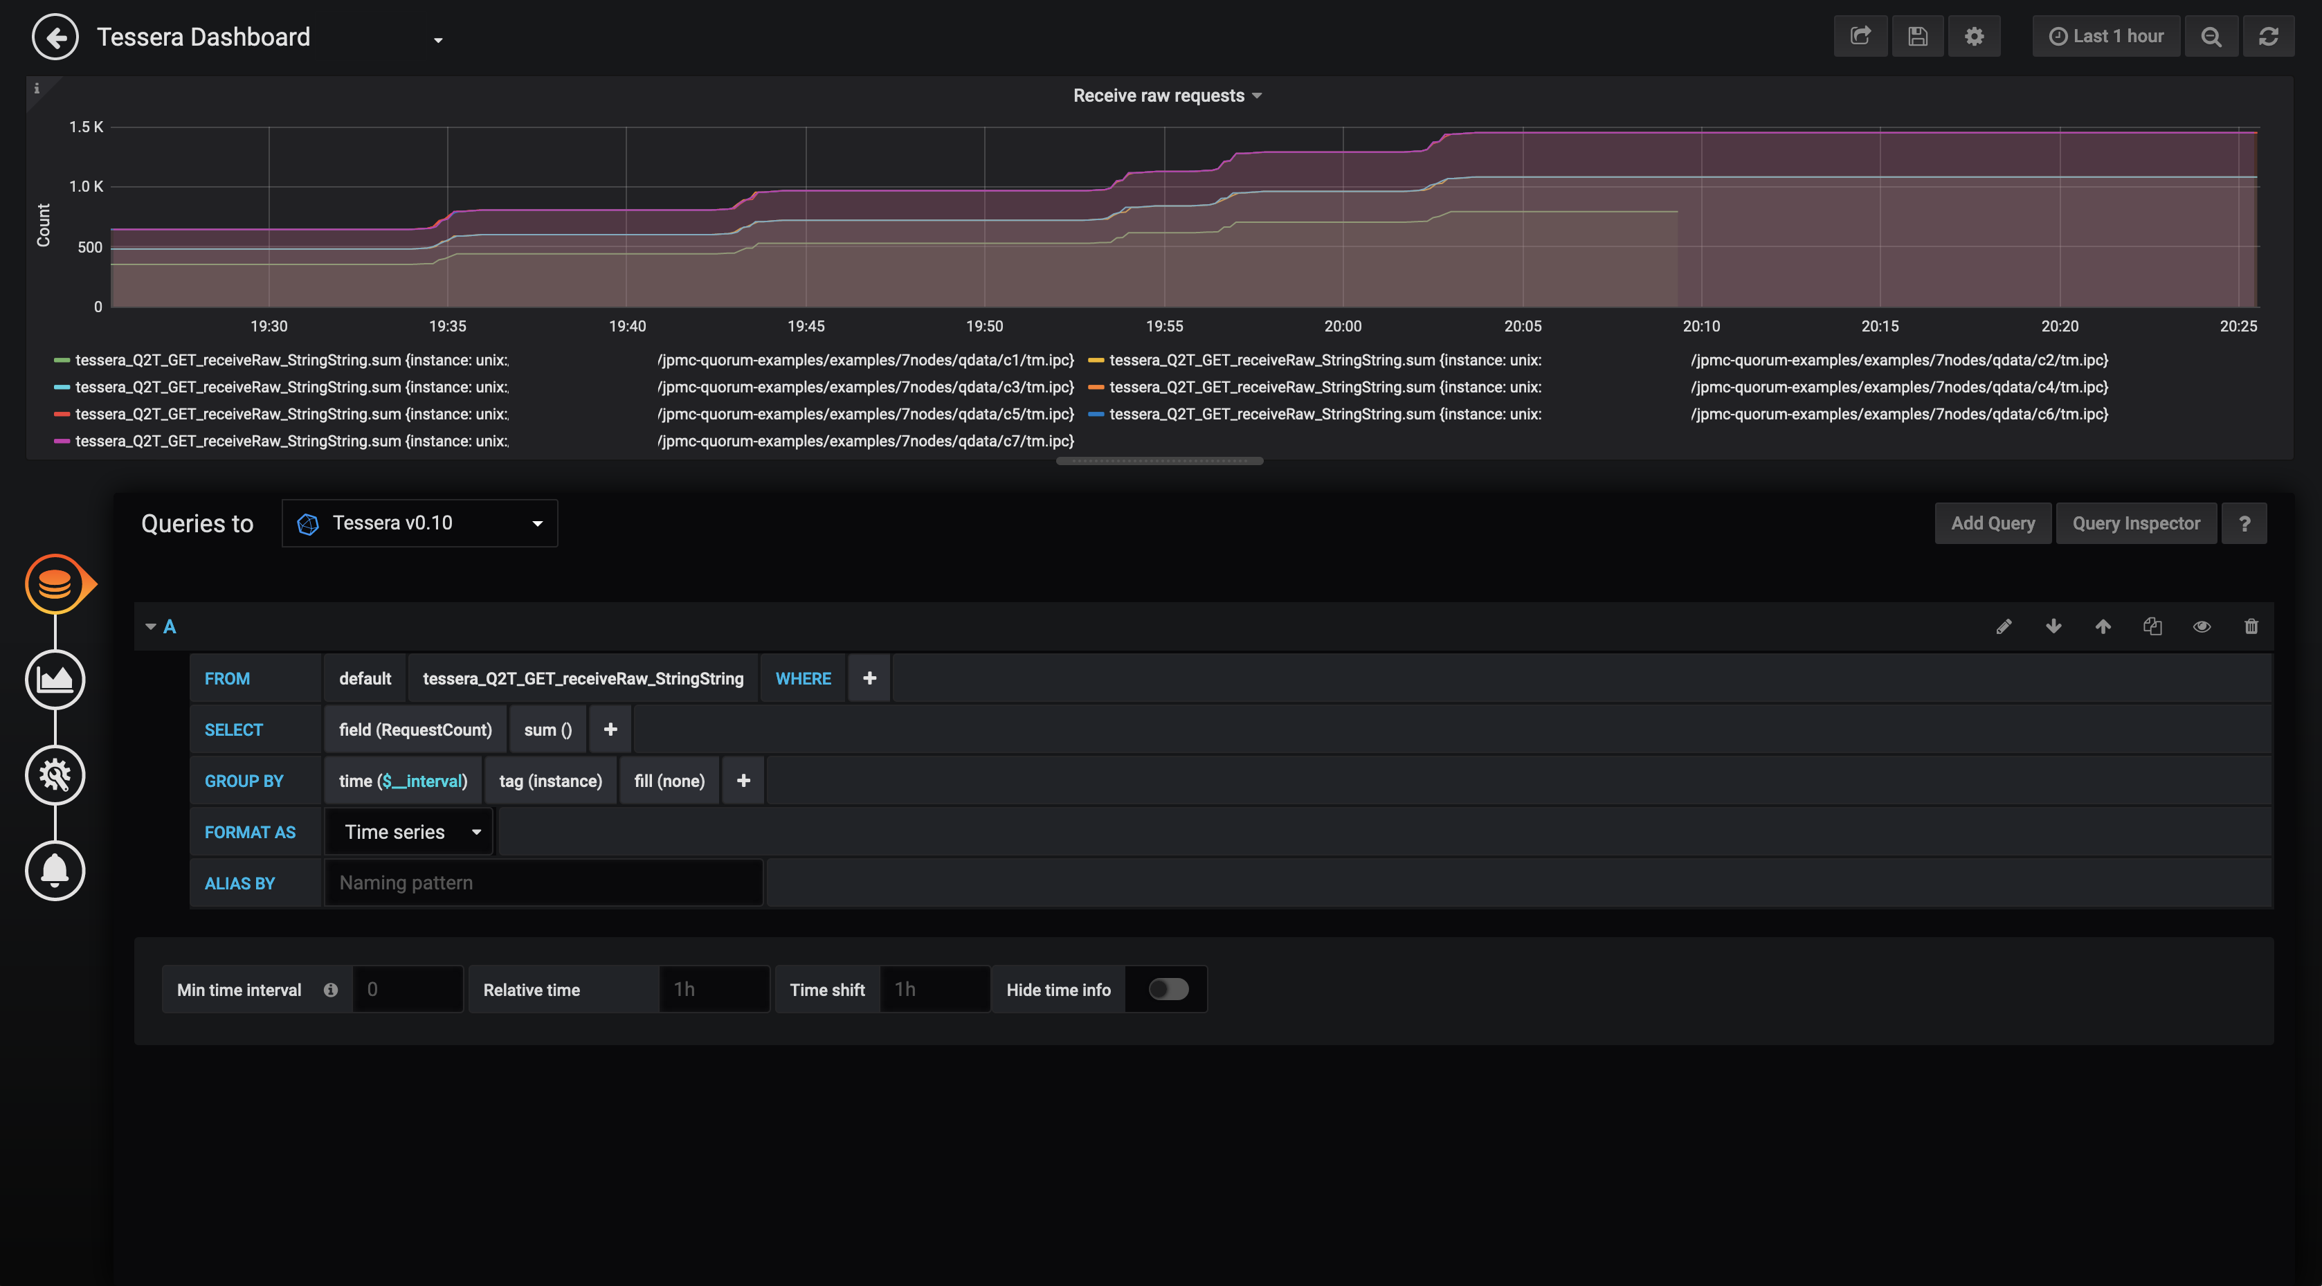
Task: Open the share dashboard icon
Action: pos(1860,36)
